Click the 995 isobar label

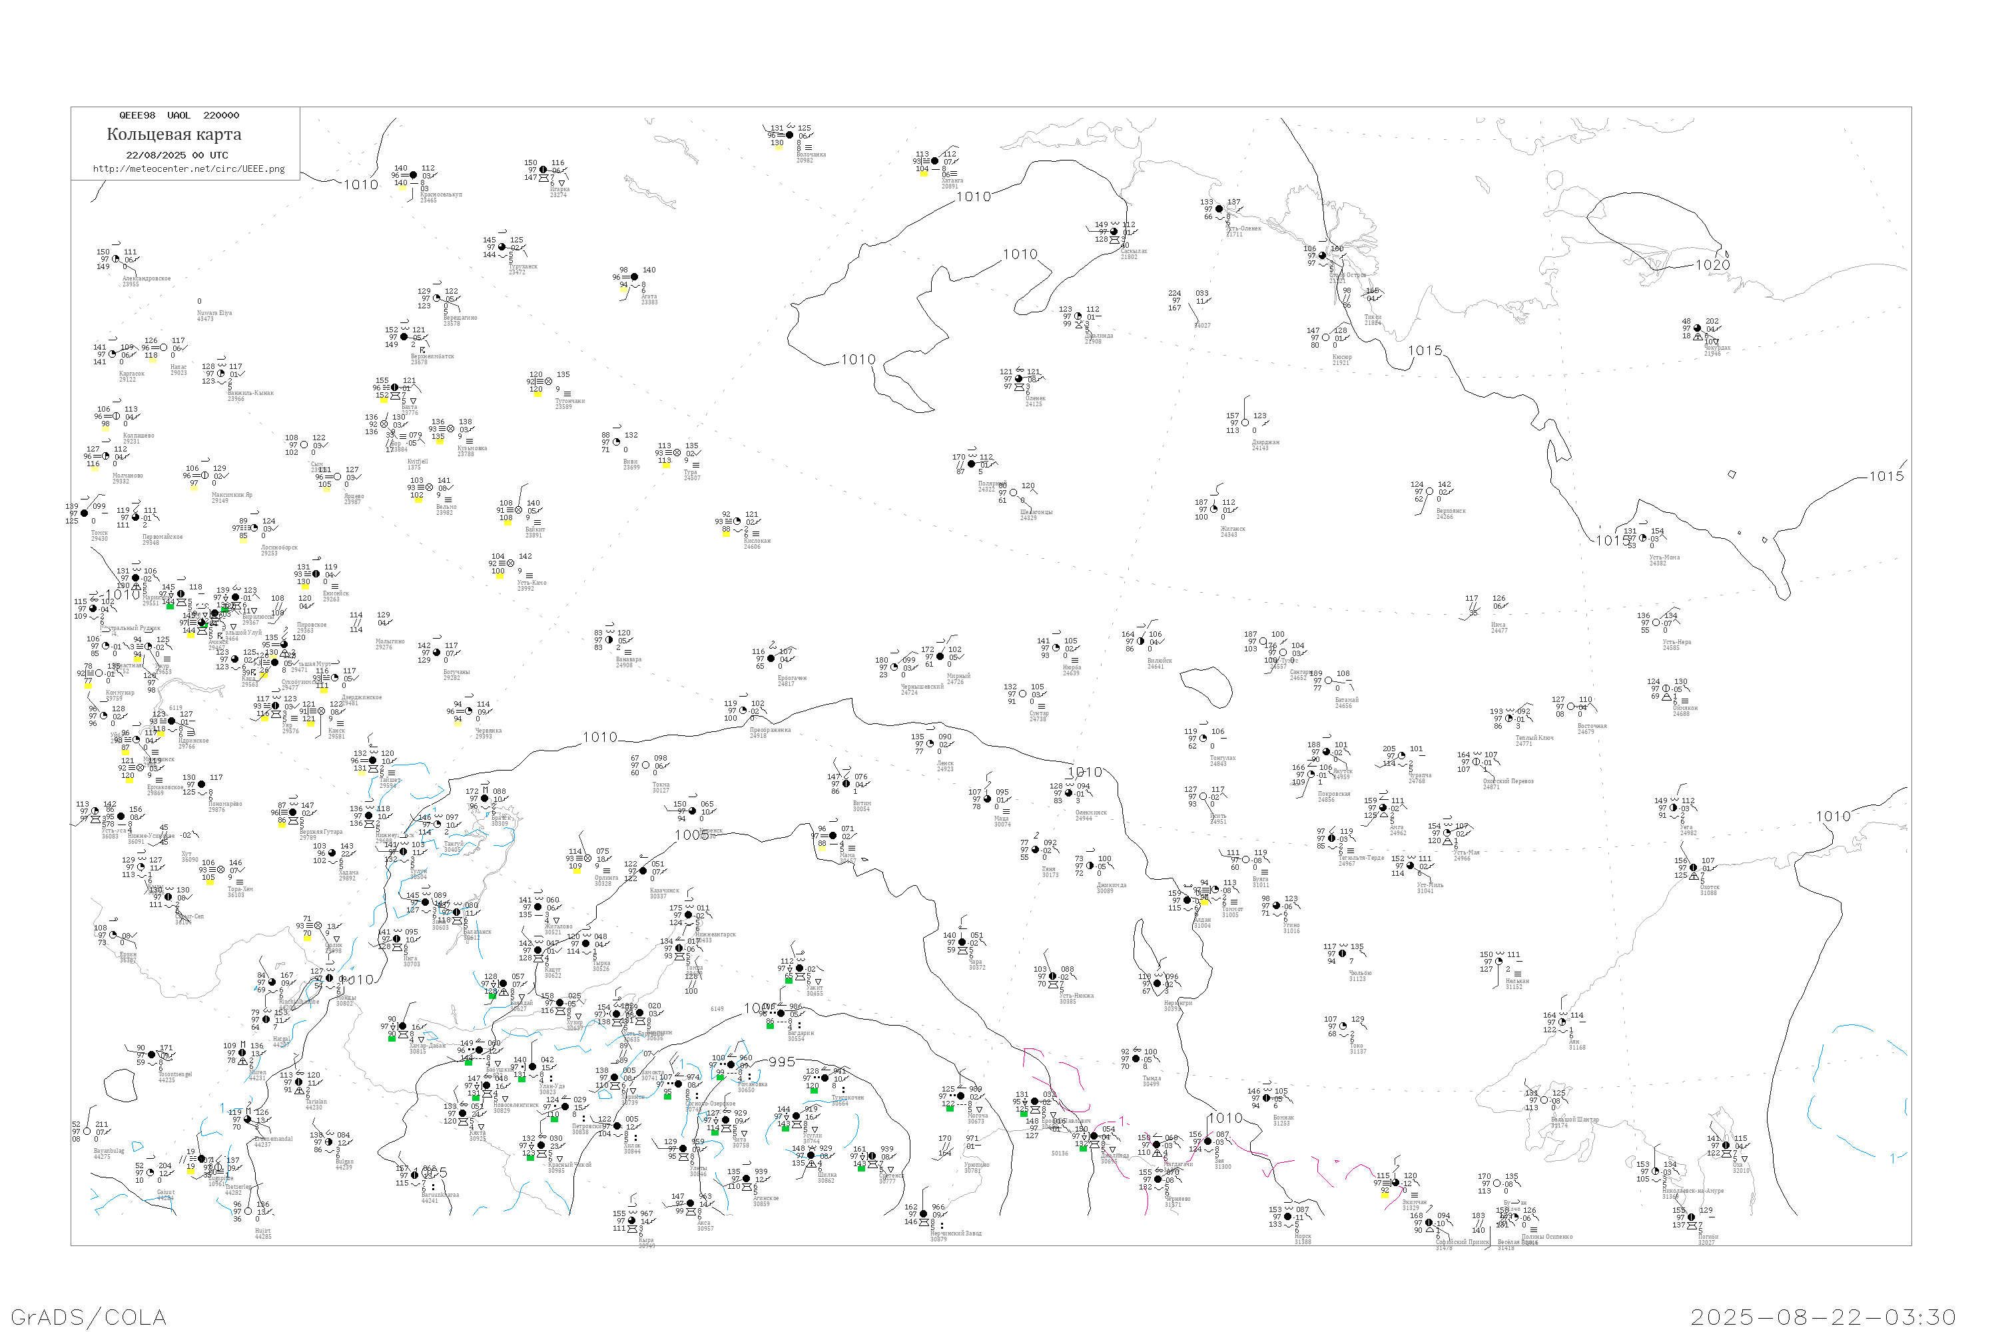[781, 1063]
